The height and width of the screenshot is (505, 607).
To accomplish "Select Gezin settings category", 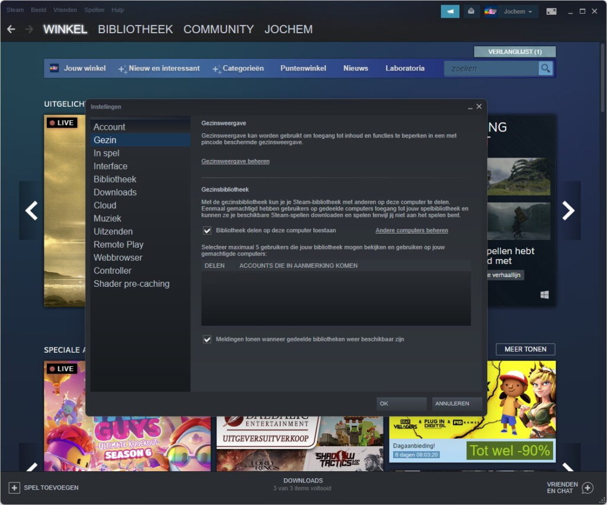I will pyautogui.click(x=140, y=140).
